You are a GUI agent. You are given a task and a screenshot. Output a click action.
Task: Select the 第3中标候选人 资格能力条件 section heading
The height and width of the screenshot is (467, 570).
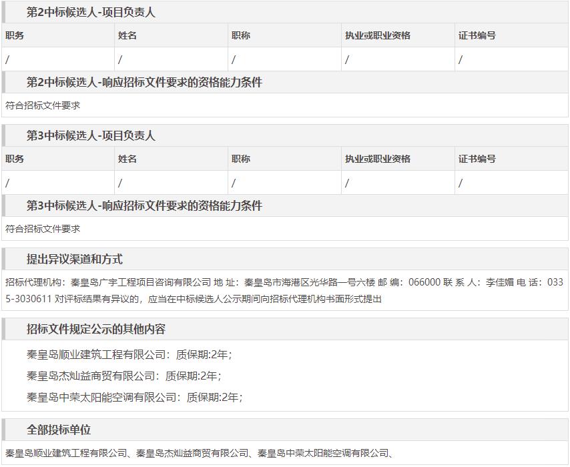(144, 206)
